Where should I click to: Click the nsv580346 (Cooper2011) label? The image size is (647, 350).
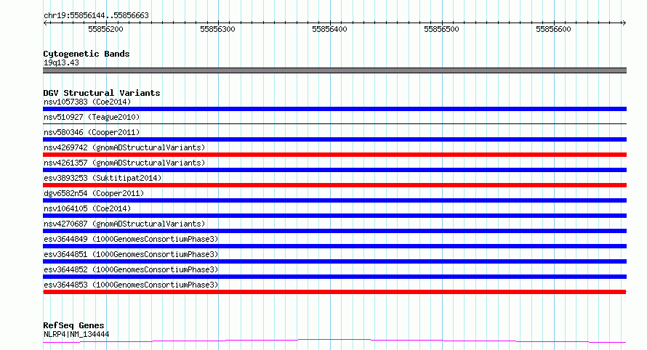pyautogui.click(x=92, y=132)
